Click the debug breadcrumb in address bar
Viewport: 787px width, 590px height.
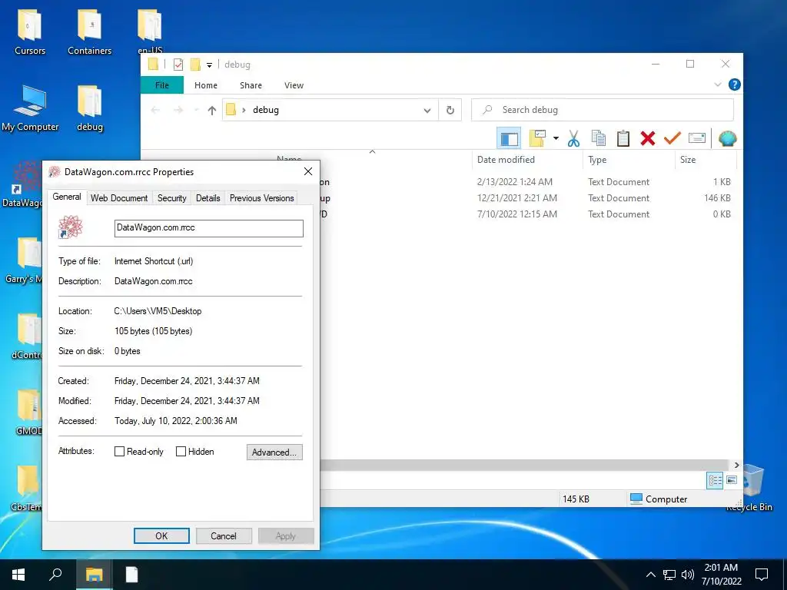point(265,110)
